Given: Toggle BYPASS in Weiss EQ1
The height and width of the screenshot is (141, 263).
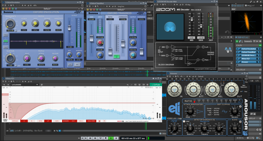Looking at the screenshot, I should coord(15,121).
